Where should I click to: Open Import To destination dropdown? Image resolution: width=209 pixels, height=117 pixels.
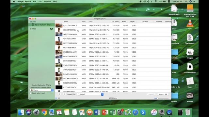90,94
